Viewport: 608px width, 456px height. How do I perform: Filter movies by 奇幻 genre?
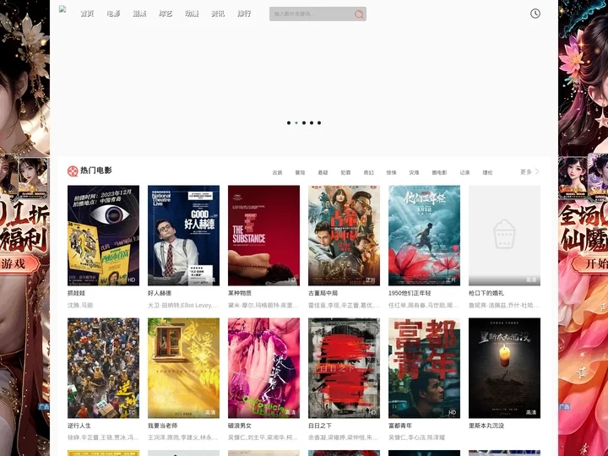[368, 172]
